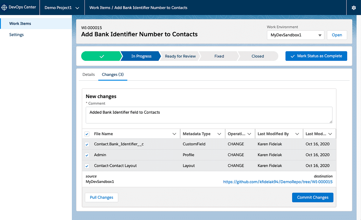The width and height of the screenshot is (361, 220).
Task: Uncheck the Contact.Bank_Identifier__c row checkbox
Action: [87, 144]
